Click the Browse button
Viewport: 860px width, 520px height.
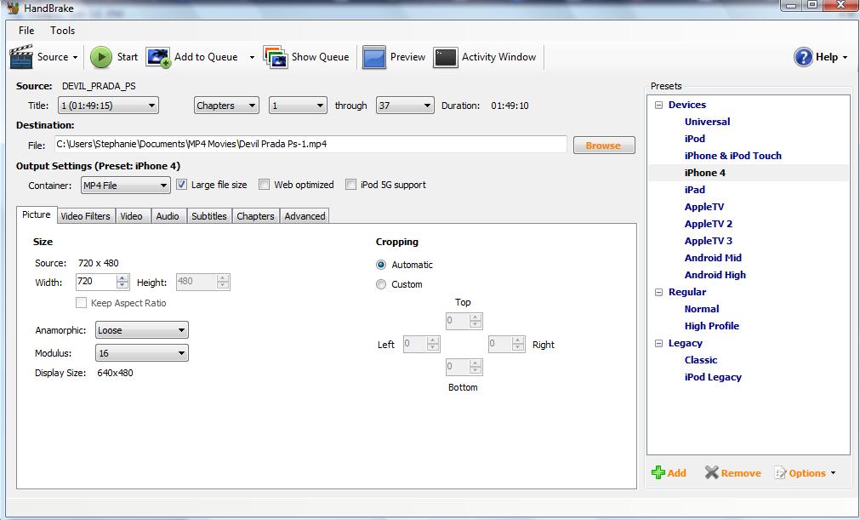click(604, 146)
